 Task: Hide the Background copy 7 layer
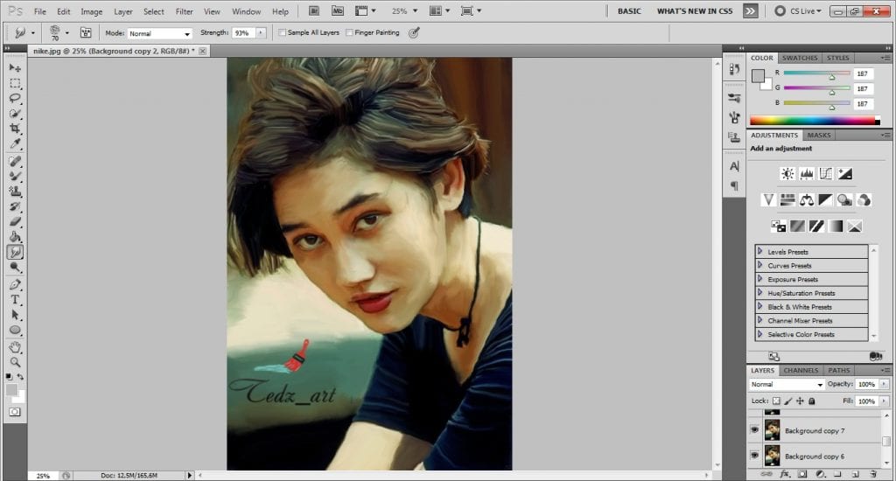tap(754, 430)
